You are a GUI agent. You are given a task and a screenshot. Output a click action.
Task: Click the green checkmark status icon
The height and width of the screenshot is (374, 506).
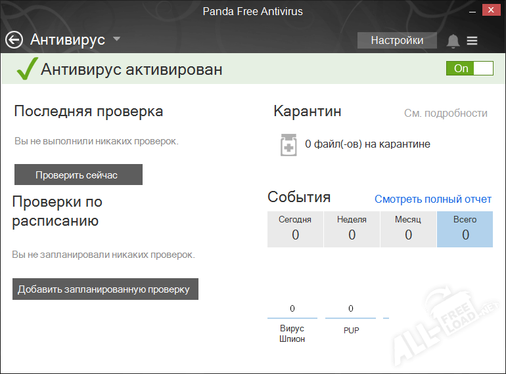pos(26,69)
